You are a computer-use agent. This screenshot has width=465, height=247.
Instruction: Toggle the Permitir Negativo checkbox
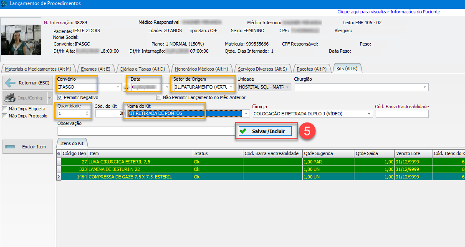click(x=60, y=97)
